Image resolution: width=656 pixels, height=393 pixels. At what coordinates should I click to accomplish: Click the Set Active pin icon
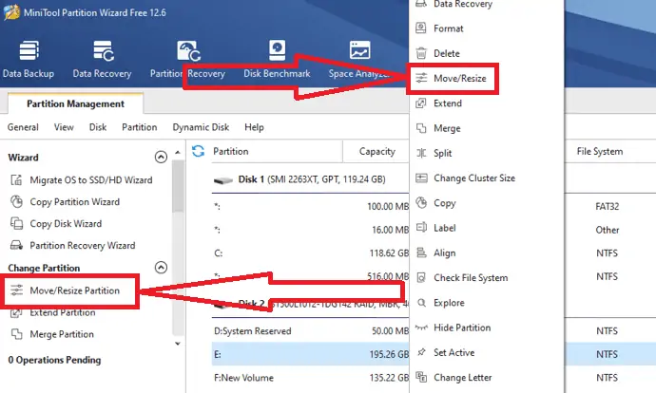421,352
